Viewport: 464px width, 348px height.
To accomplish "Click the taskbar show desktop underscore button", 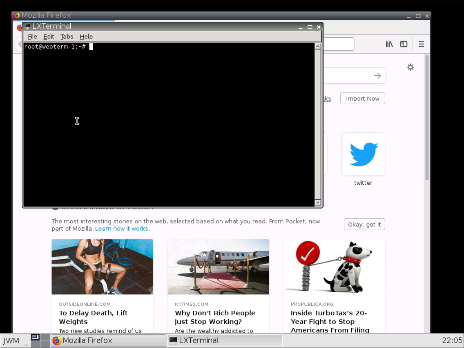I will tap(26, 341).
